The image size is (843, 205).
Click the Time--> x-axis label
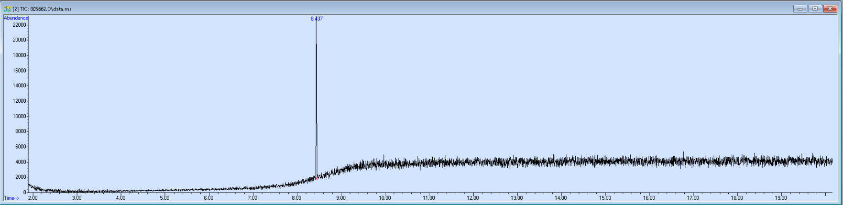point(11,198)
